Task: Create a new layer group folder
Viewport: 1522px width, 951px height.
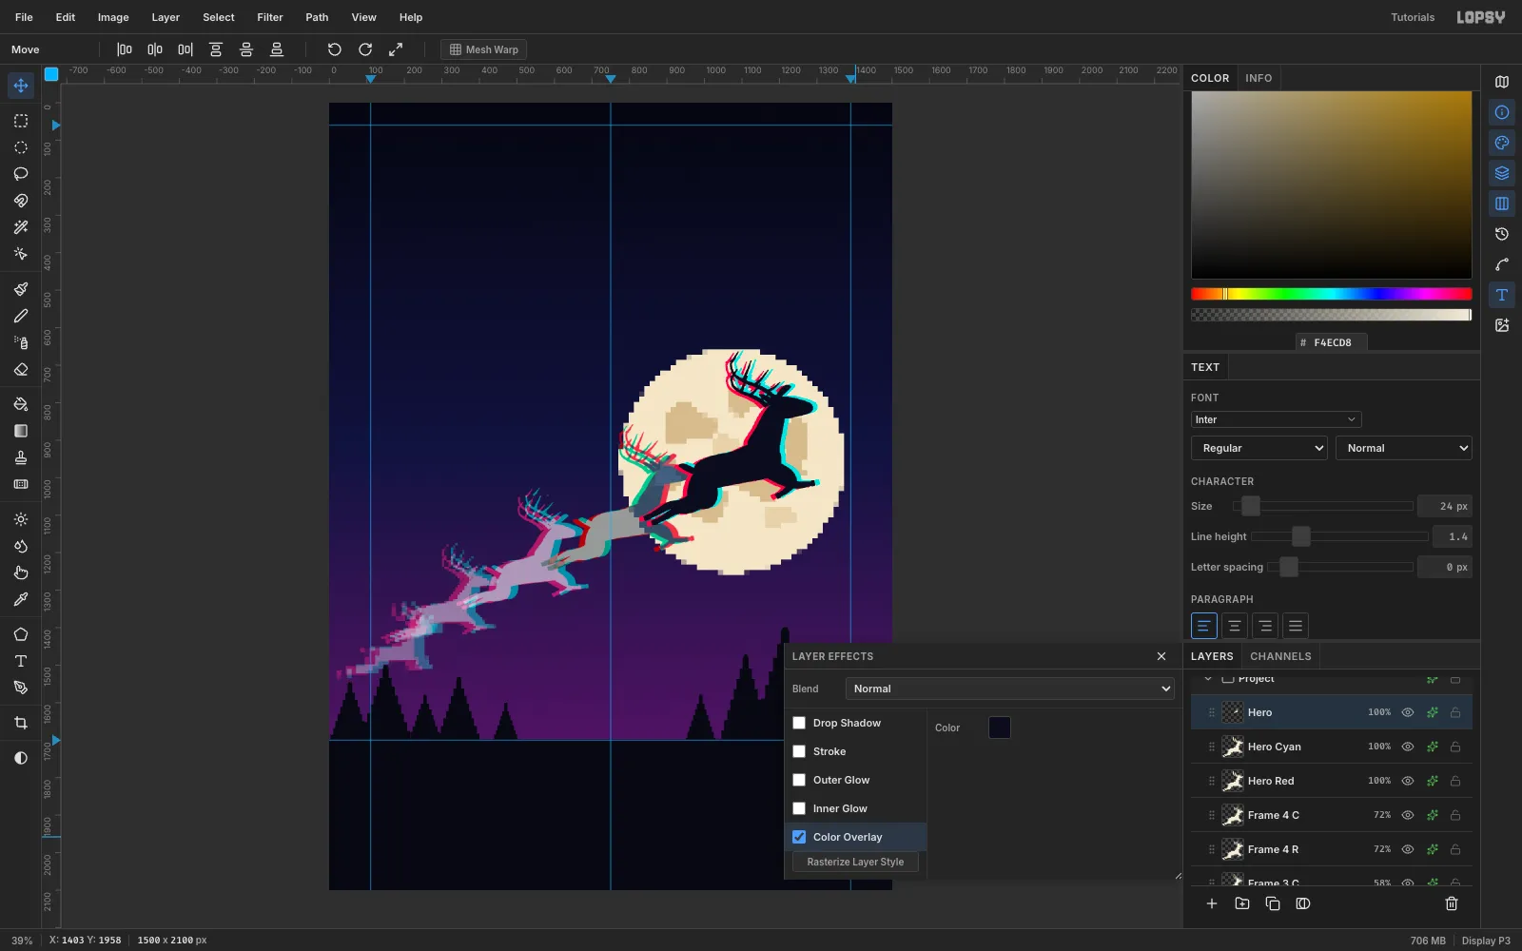Action: click(x=1242, y=903)
